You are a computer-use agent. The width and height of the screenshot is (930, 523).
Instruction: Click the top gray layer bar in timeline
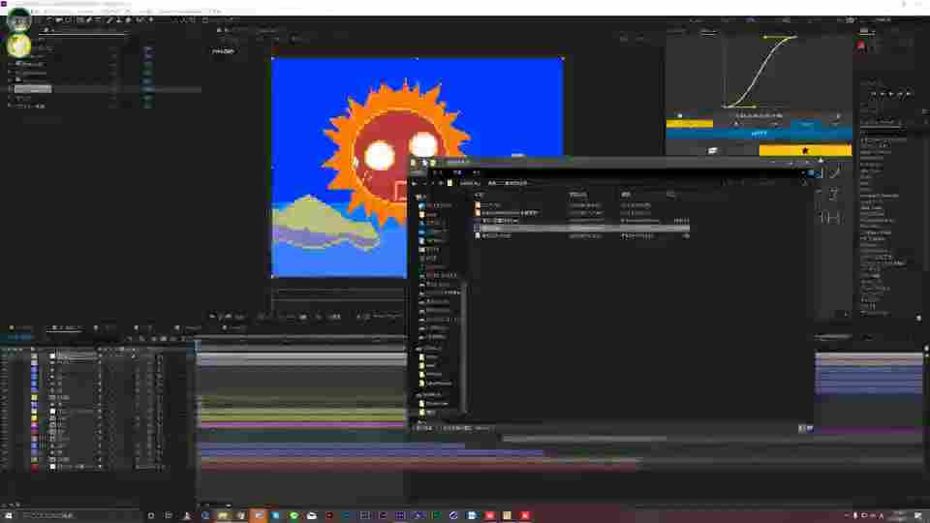pyautogui.click(x=302, y=357)
